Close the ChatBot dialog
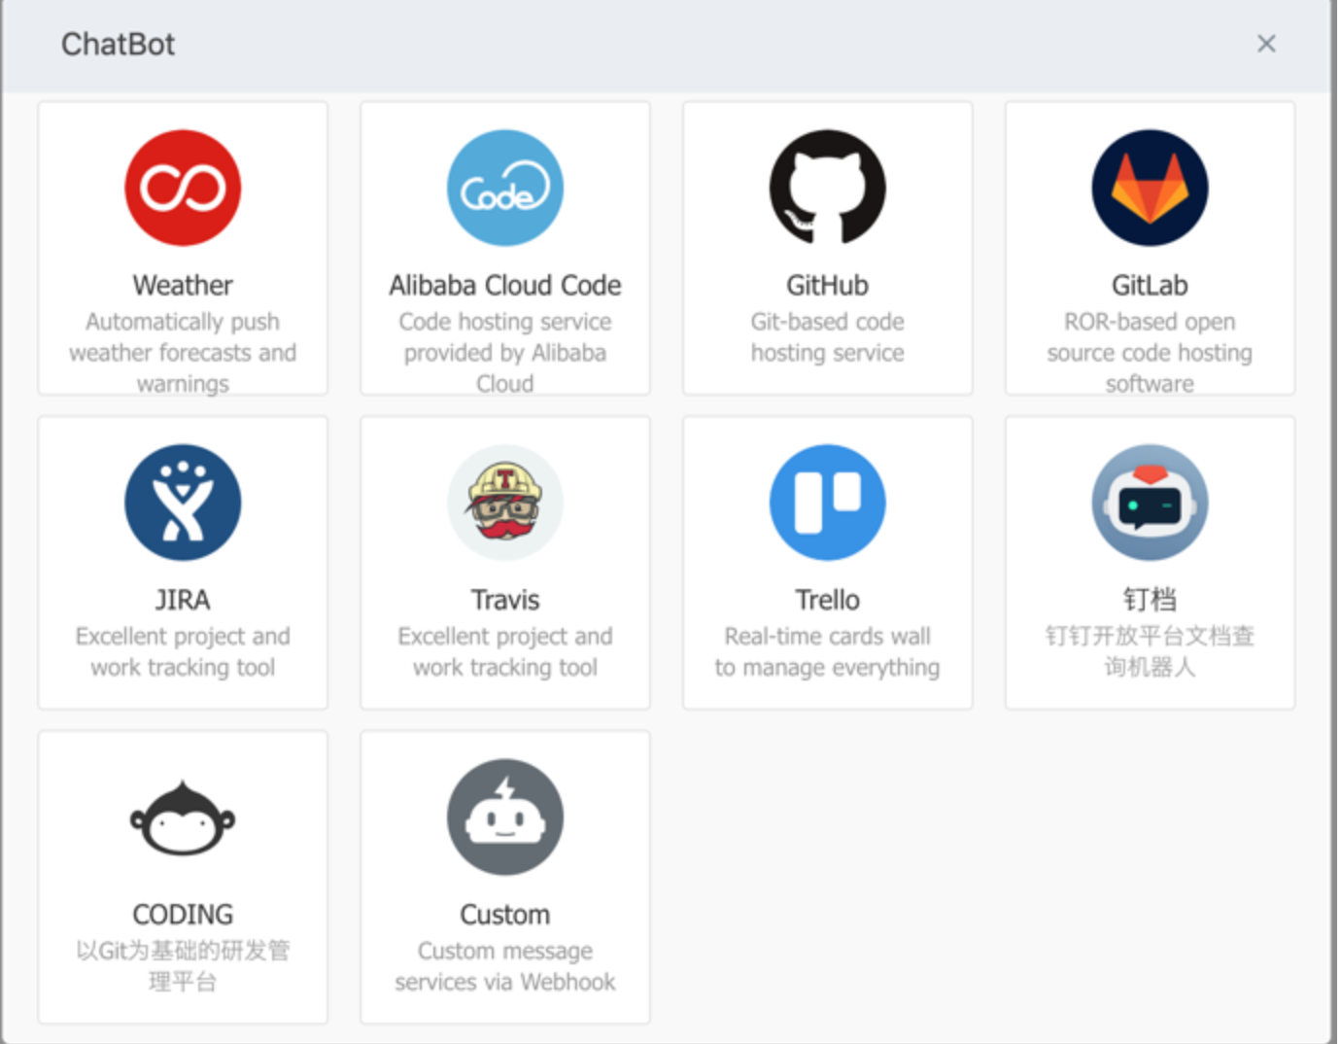The image size is (1341, 1044). point(1266,44)
